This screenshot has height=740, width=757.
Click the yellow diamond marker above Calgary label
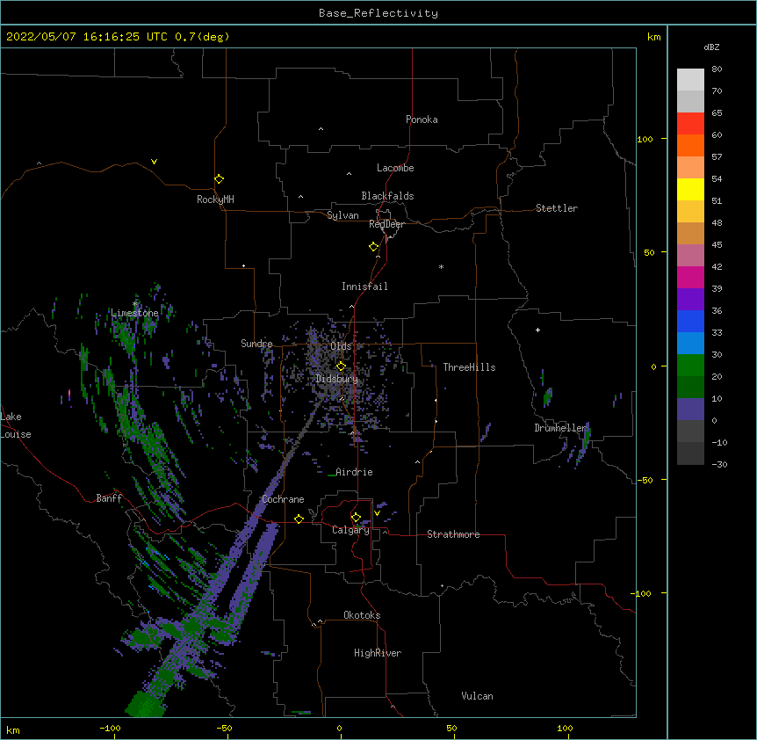(356, 518)
